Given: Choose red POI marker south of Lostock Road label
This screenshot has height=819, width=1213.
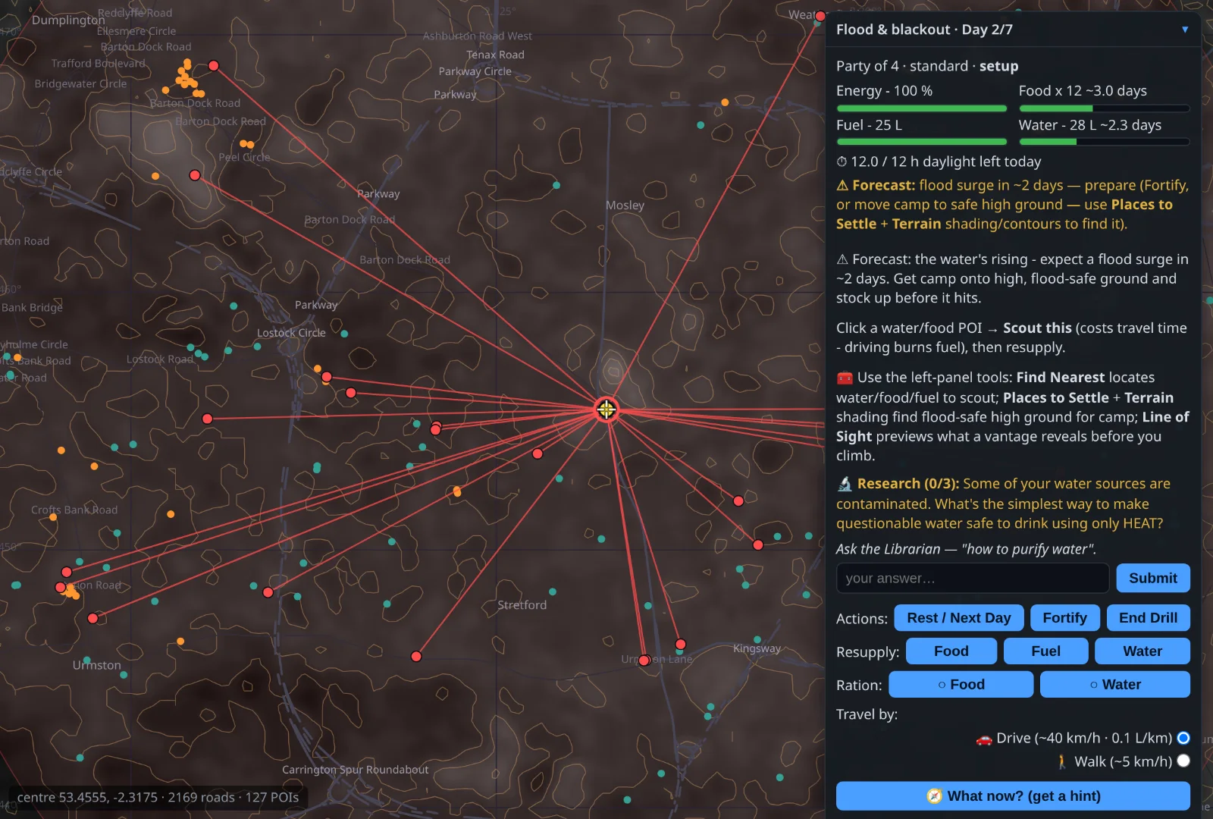Looking at the screenshot, I should (x=207, y=419).
